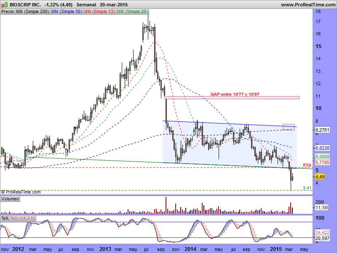This screenshot has height=253, width=337.
Task: Click the 18 price axis label
Action: 318,12
